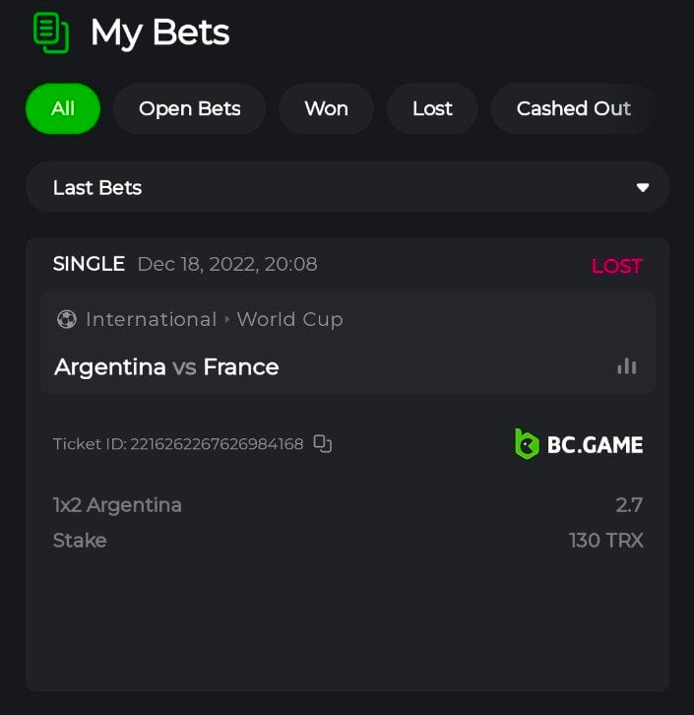Click the International category breadcrumb

click(151, 319)
